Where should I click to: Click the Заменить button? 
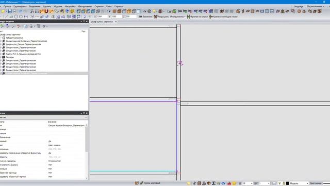pyautogui.click(x=145, y=17)
